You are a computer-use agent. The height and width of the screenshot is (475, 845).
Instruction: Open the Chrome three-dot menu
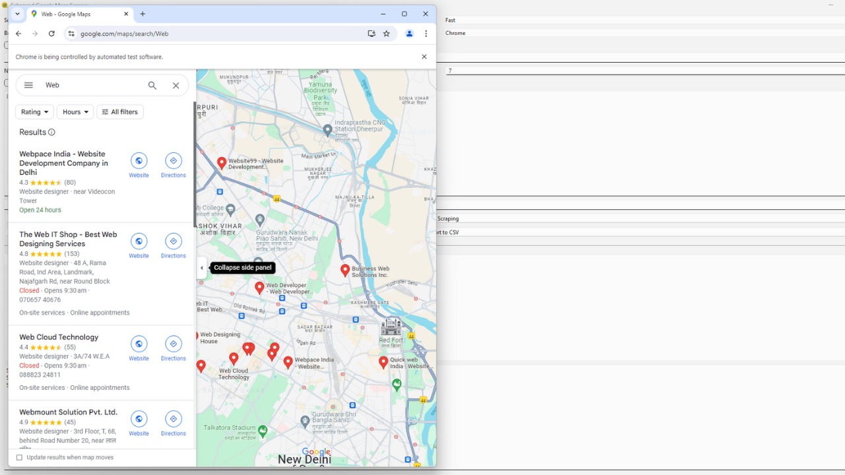[x=426, y=33]
